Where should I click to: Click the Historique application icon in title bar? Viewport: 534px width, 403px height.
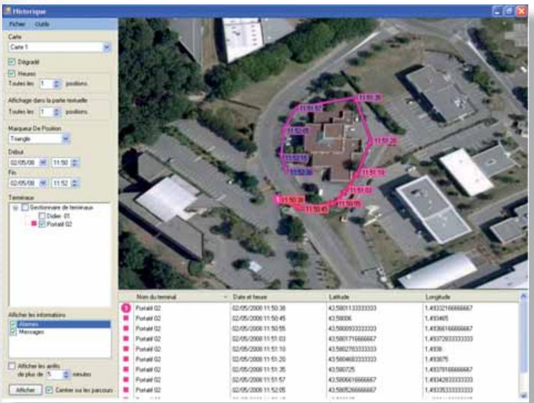[x=8, y=11]
